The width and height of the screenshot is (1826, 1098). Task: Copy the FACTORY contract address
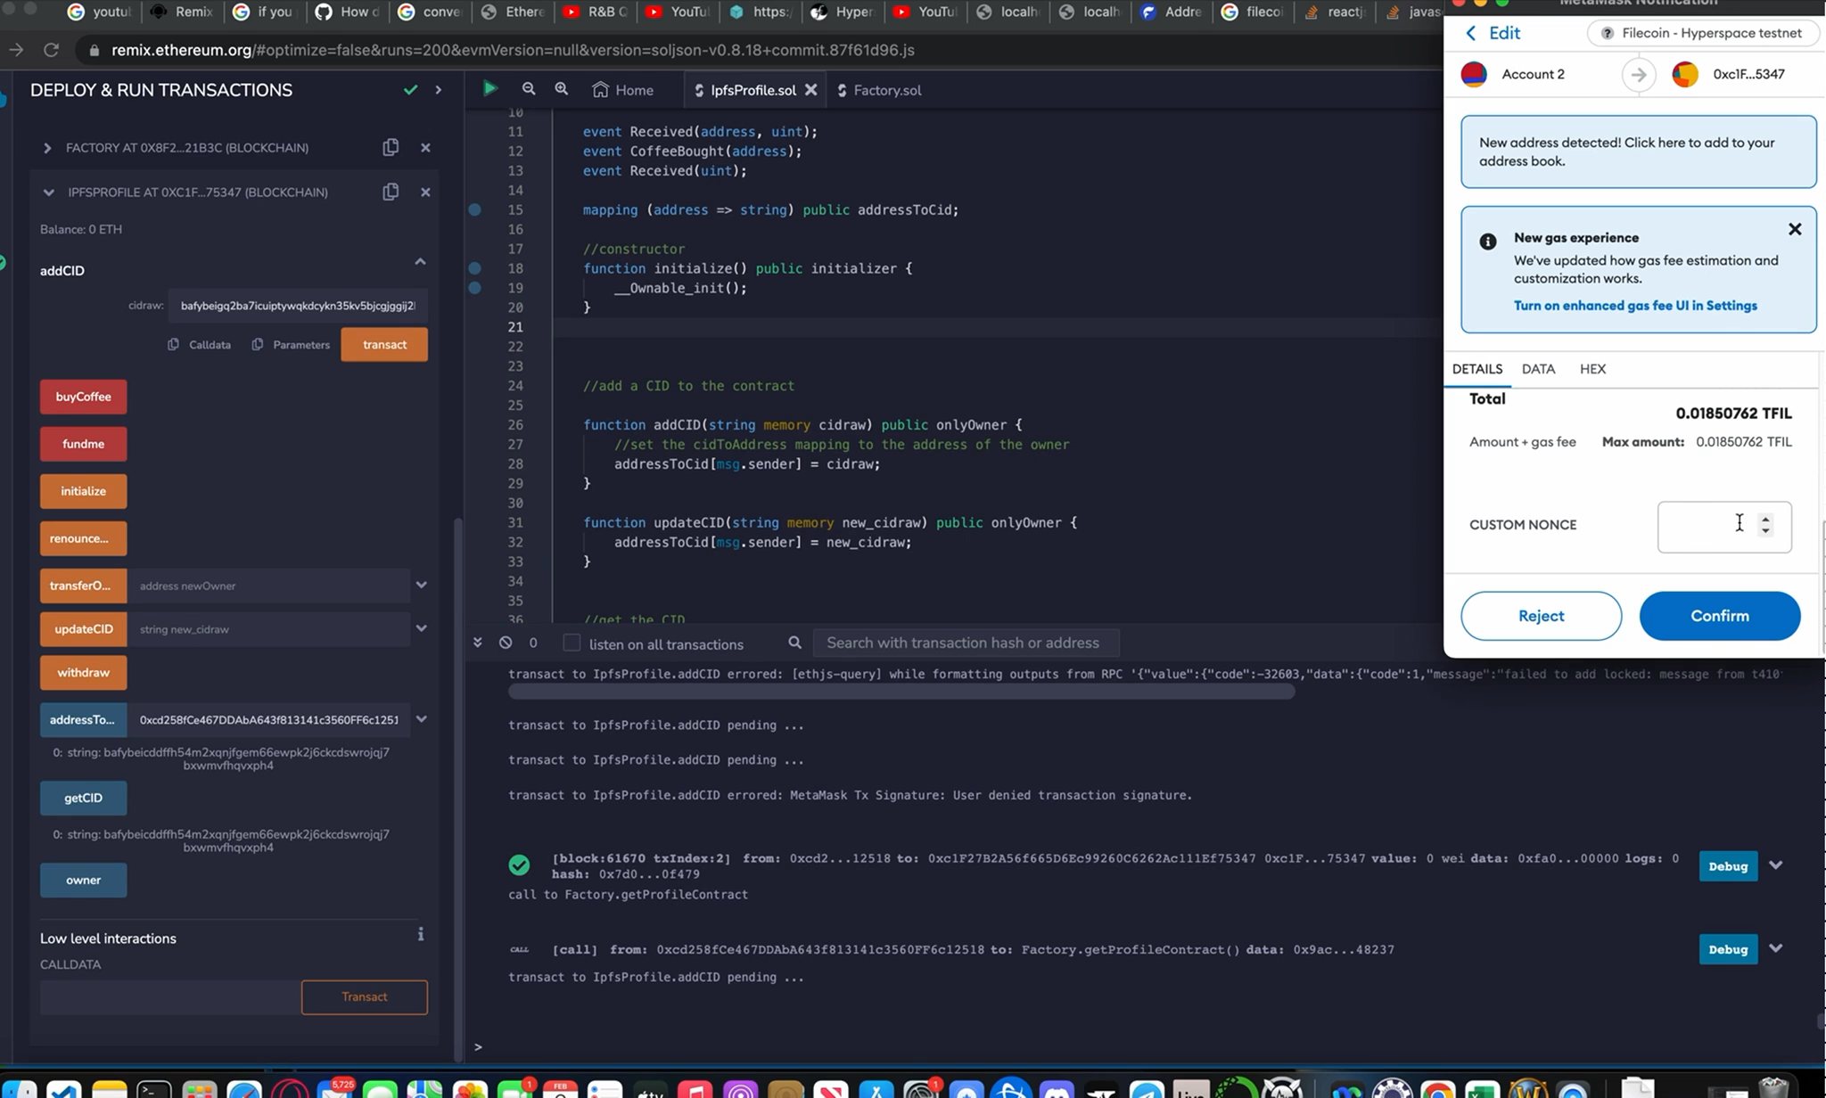[391, 147]
